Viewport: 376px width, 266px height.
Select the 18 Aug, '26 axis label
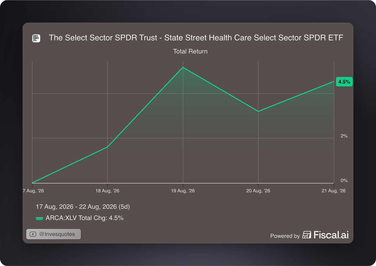pyautogui.click(x=107, y=191)
